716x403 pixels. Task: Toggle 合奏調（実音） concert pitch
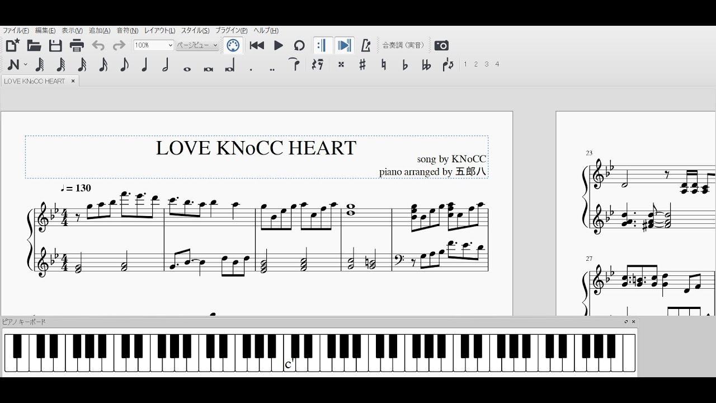[404, 45]
